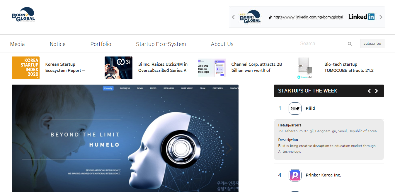Select the Prinker Korea Inc. name
This screenshot has height=192, width=395.
coord(324,175)
